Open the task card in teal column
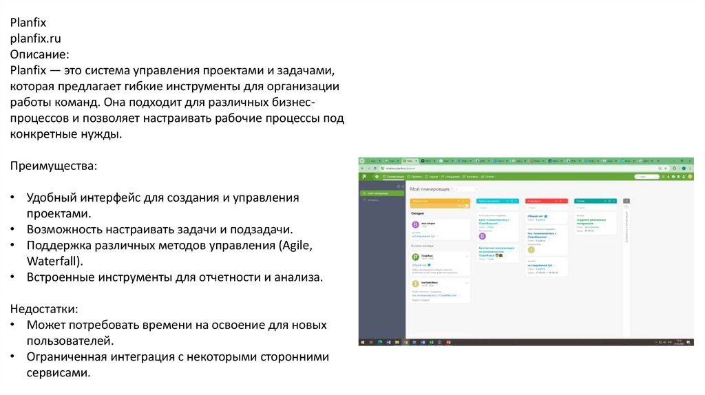705x395 pixels. click(x=596, y=223)
